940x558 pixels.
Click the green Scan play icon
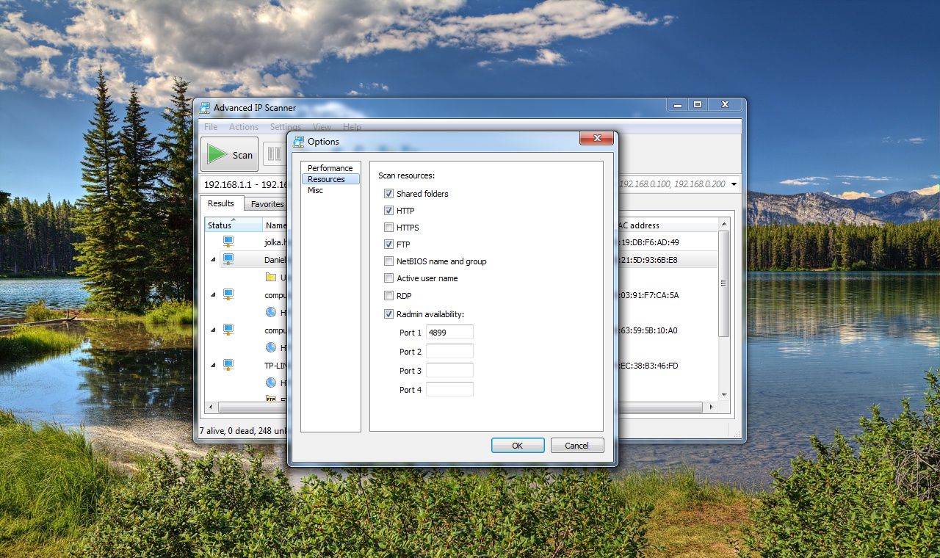(217, 154)
